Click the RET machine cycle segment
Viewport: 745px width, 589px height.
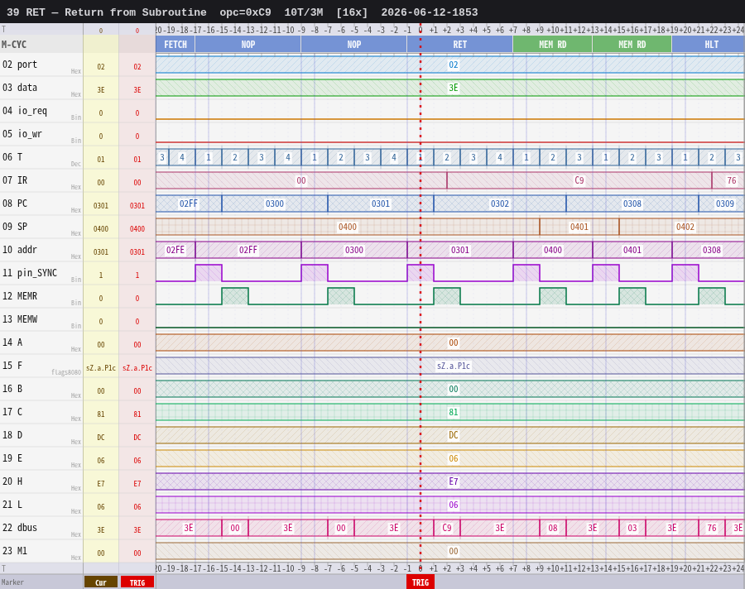pyautogui.click(x=460, y=45)
